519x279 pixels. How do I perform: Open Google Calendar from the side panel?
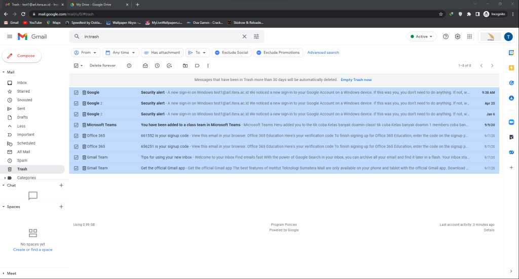tap(511, 53)
